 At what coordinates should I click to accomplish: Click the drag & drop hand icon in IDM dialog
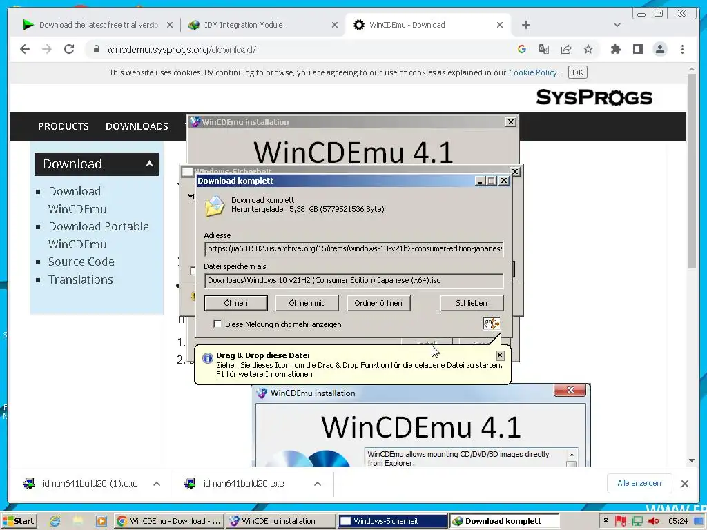492,324
